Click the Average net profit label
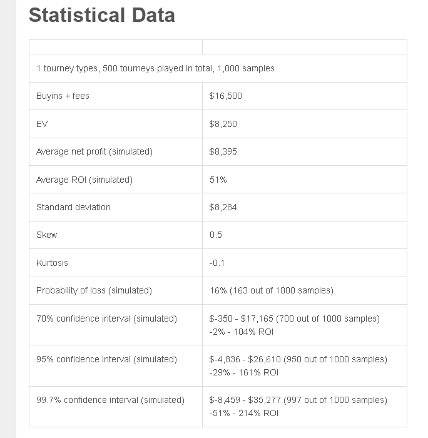428x438 pixels. pos(94,151)
